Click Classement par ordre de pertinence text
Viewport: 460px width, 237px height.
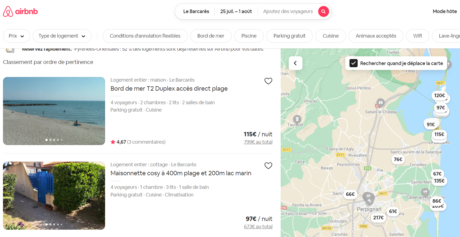click(x=48, y=62)
